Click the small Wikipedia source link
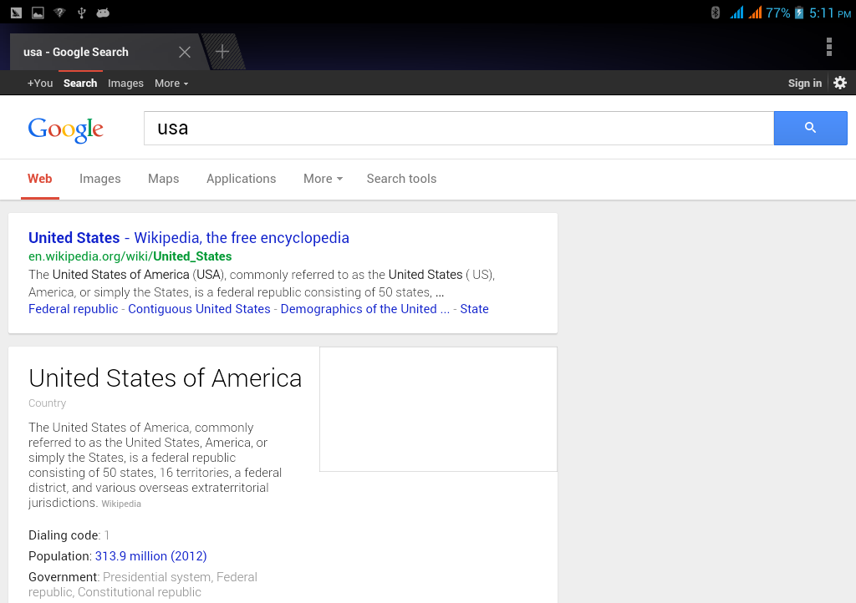Image resolution: width=856 pixels, height=603 pixels. tap(121, 504)
